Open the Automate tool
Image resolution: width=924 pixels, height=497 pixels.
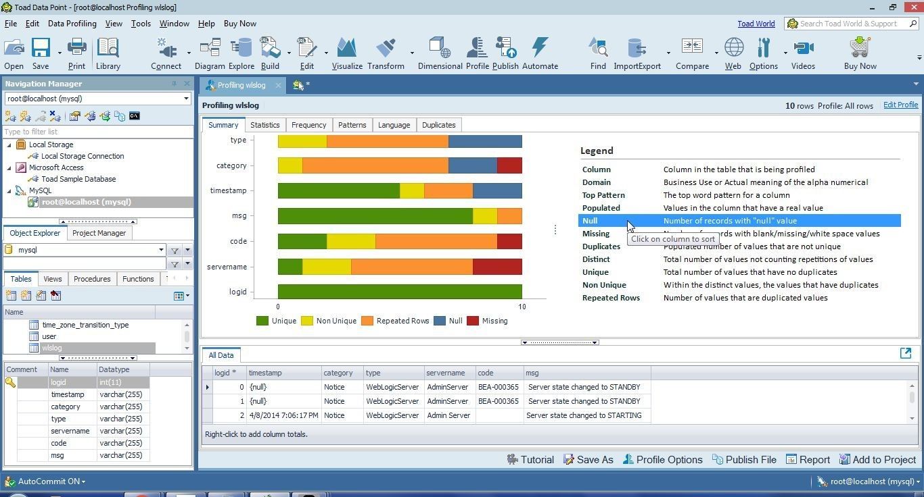pyautogui.click(x=540, y=53)
